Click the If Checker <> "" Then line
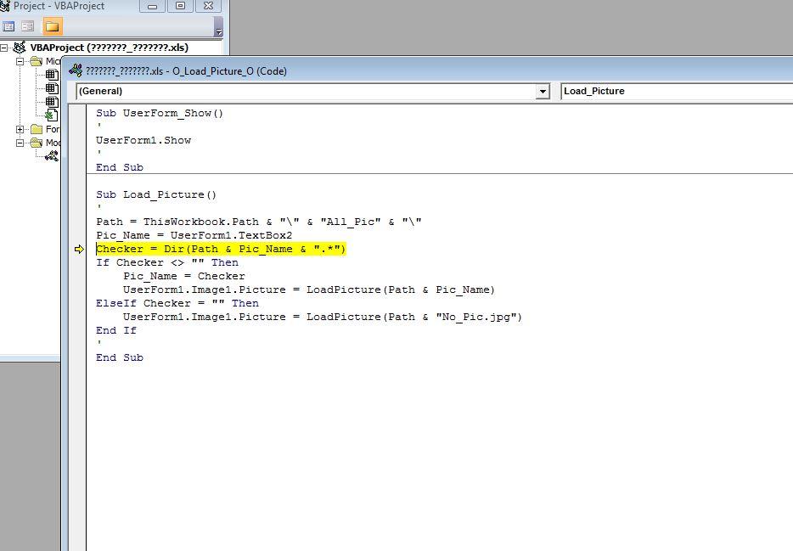This screenshot has height=551, width=793. pyautogui.click(x=167, y=263)
